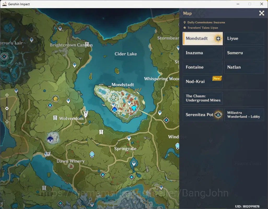The width and height of the screenshot is (268, 209).
Task: Switch map to Fontaine region
Action: [203, 67]
